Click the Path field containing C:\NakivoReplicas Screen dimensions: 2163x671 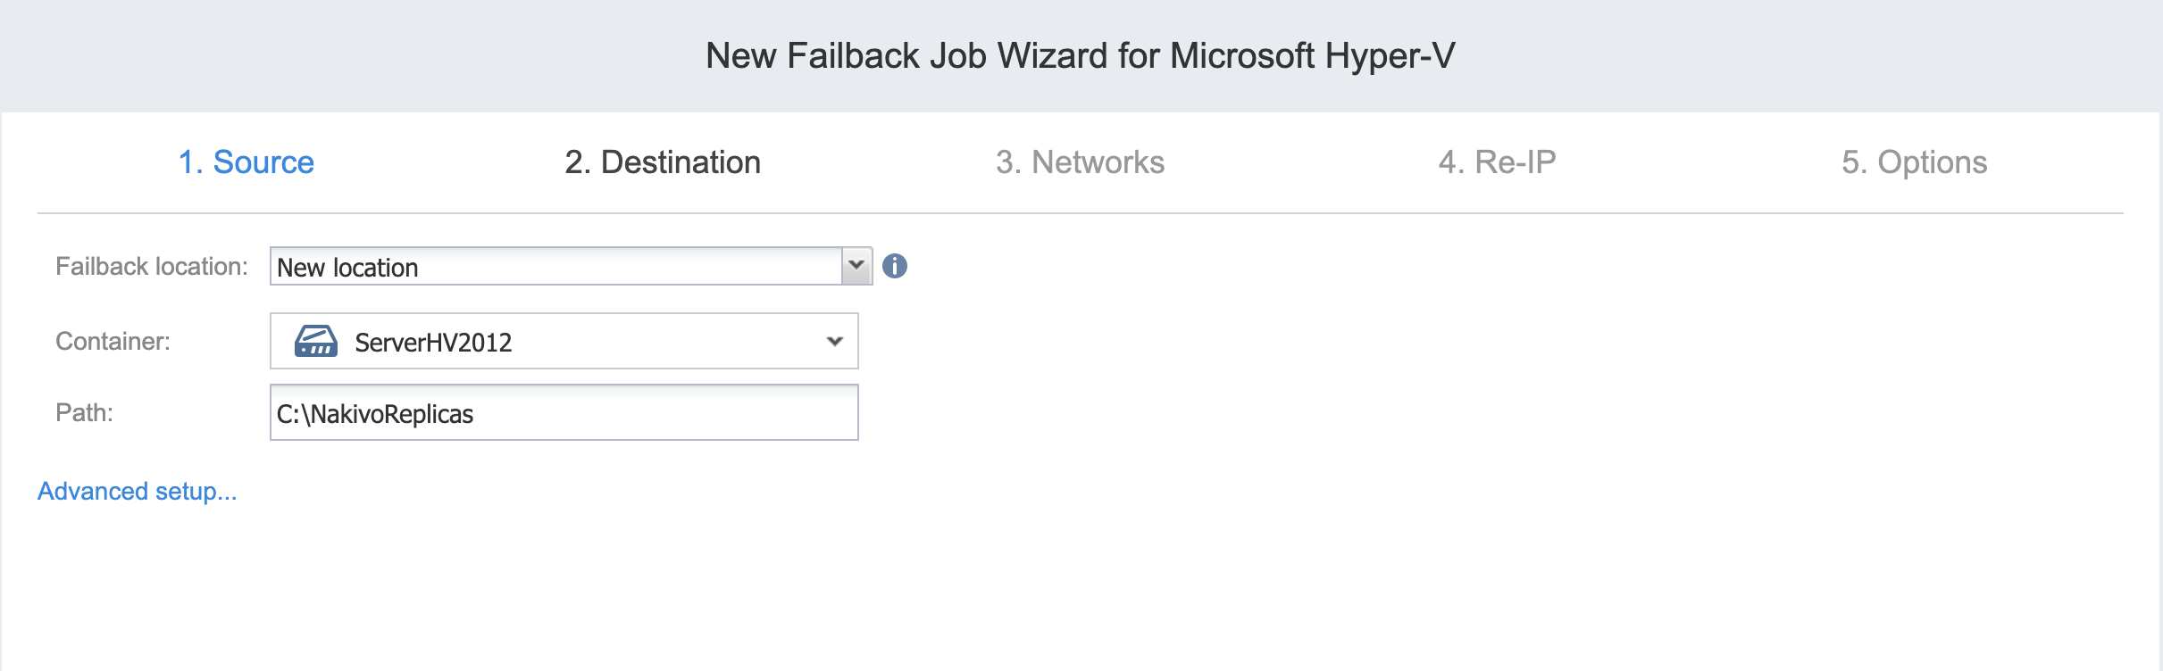[x=564, y=412]
